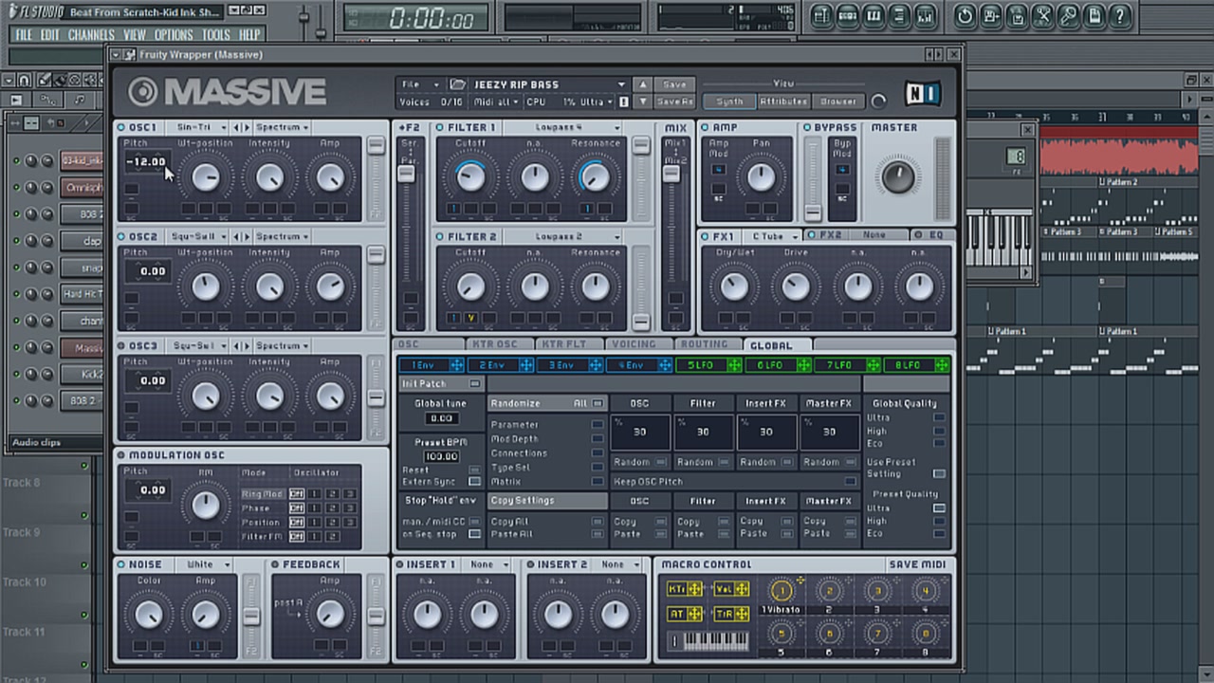Screen dimensions: 1214x683
Task: Open the preset name dropdown Jeezy Rip Bass
Action: [x=549, y=84]
